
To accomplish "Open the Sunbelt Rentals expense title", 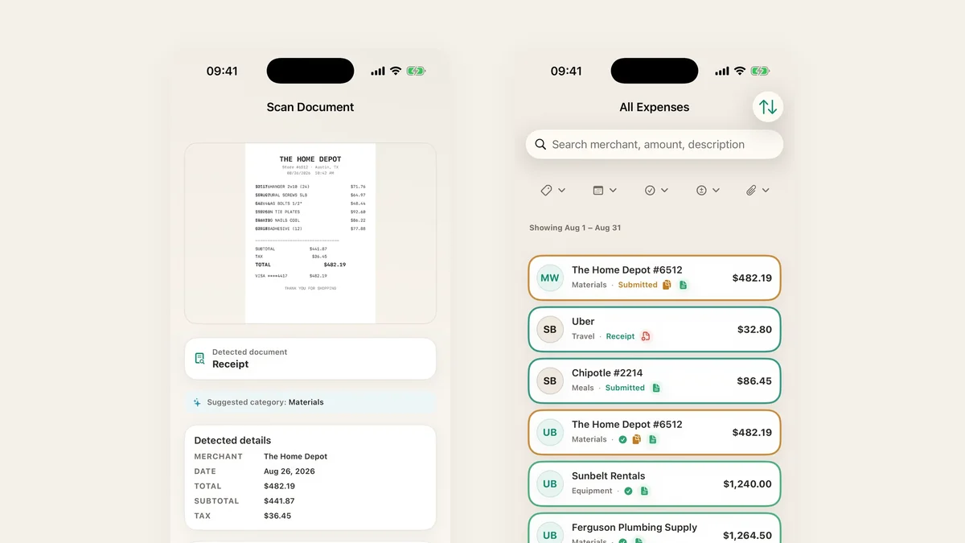I will point(608,476).
